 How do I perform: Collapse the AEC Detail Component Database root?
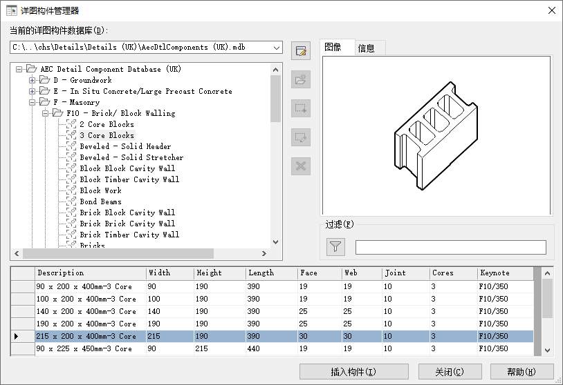(x=19, y=69)
